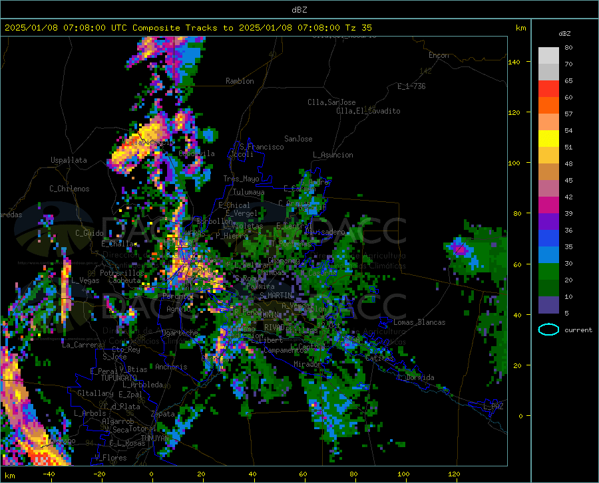Click the 'Gltallary' map label
Image resolution: width=599 pixels, height=483 pixels.
point(95,393)
